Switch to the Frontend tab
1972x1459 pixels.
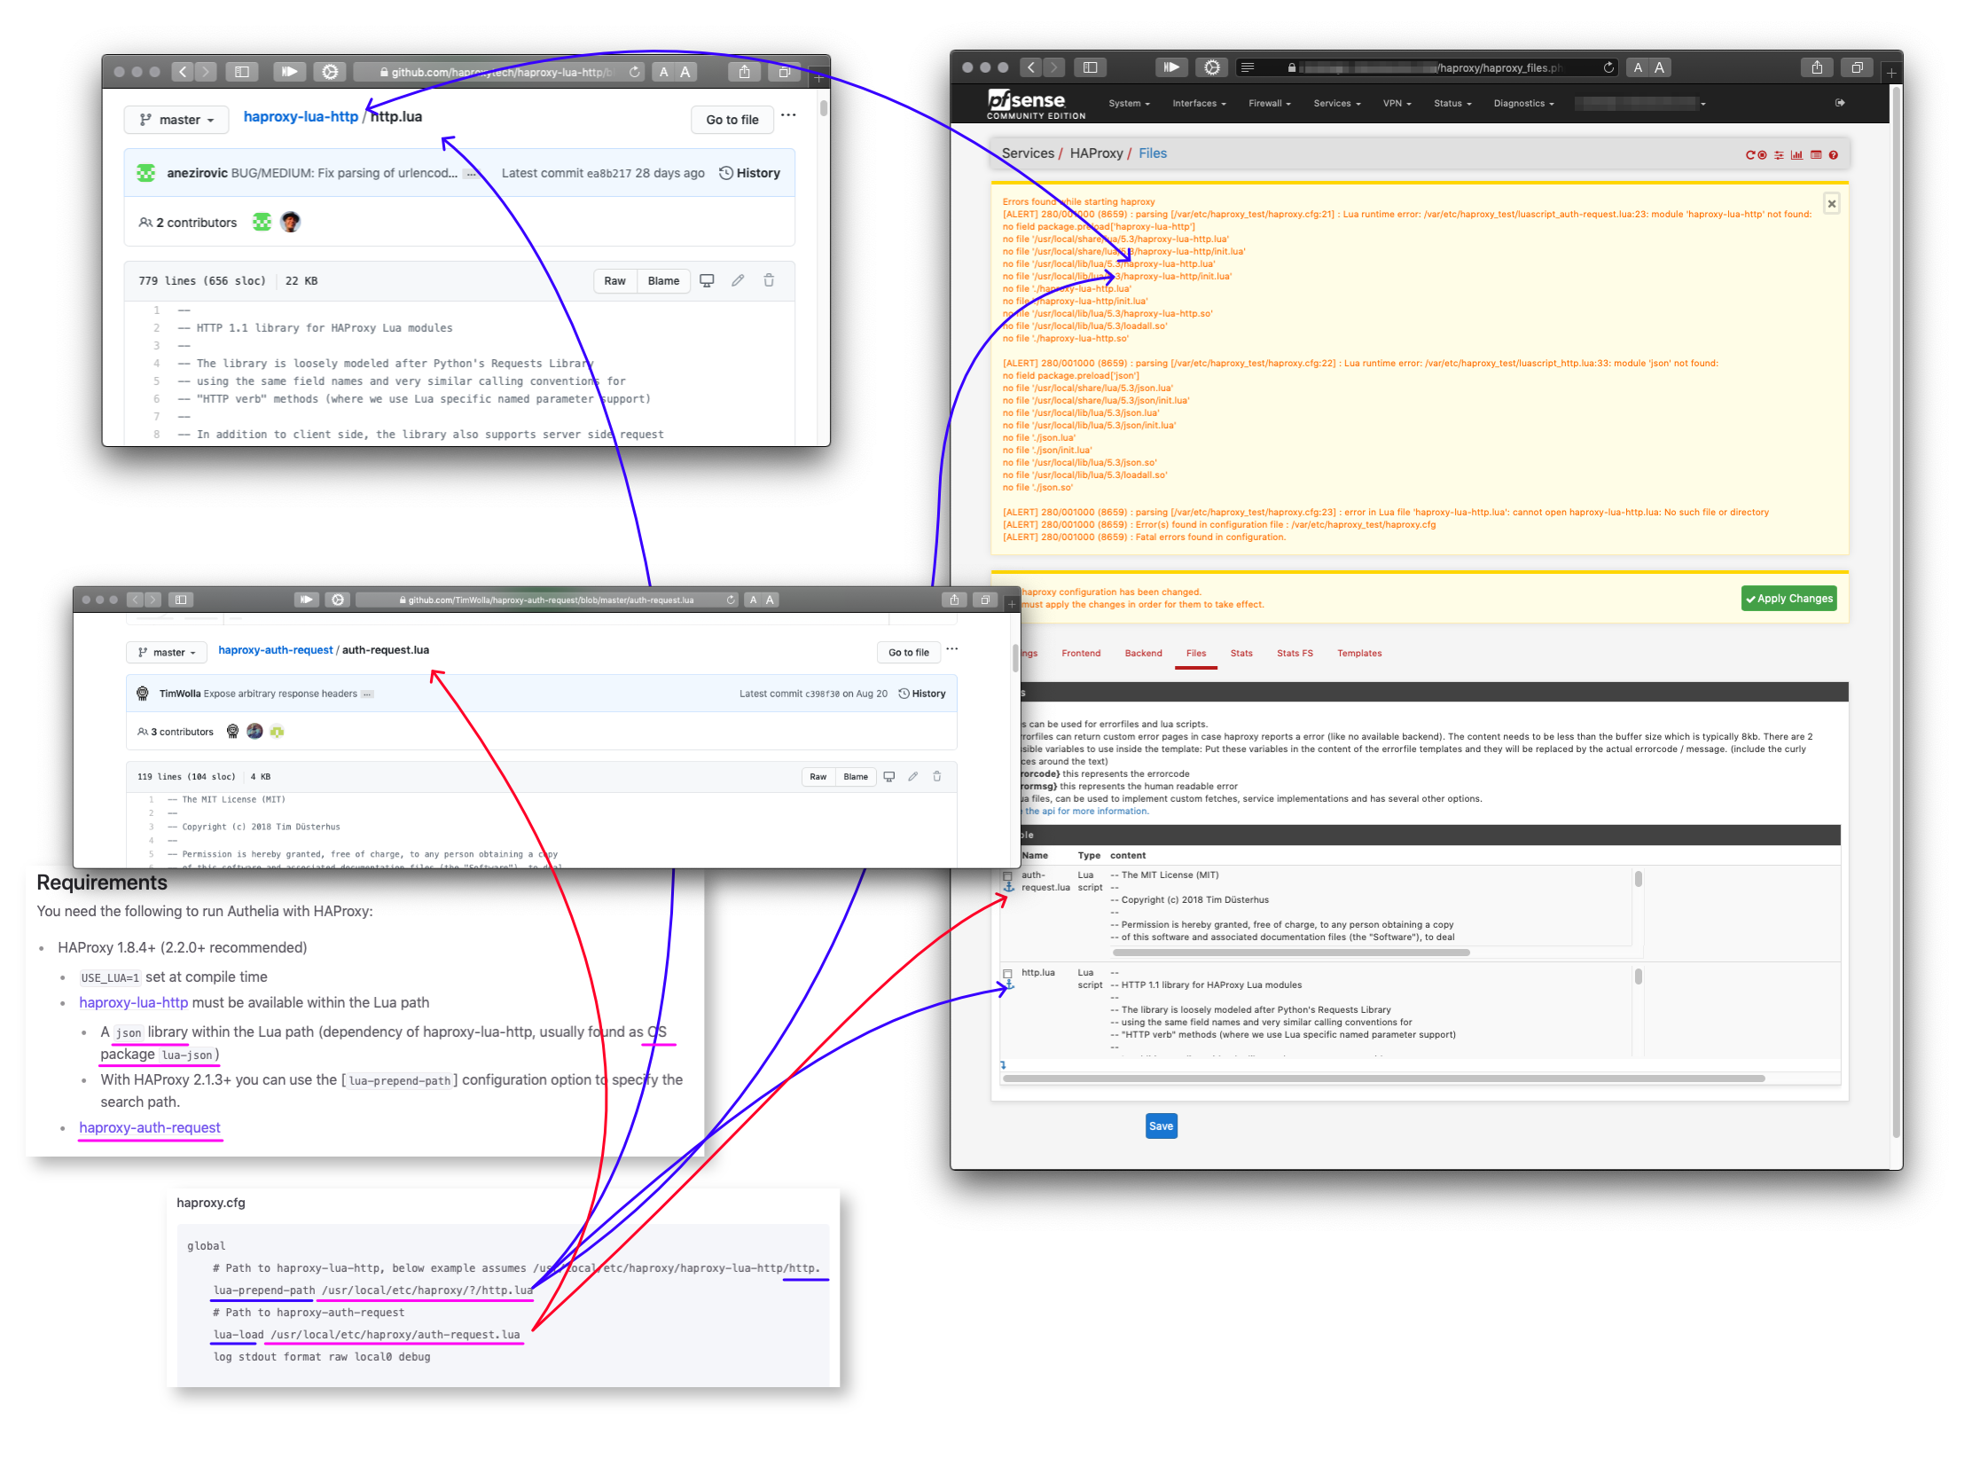coord(1081,653)
